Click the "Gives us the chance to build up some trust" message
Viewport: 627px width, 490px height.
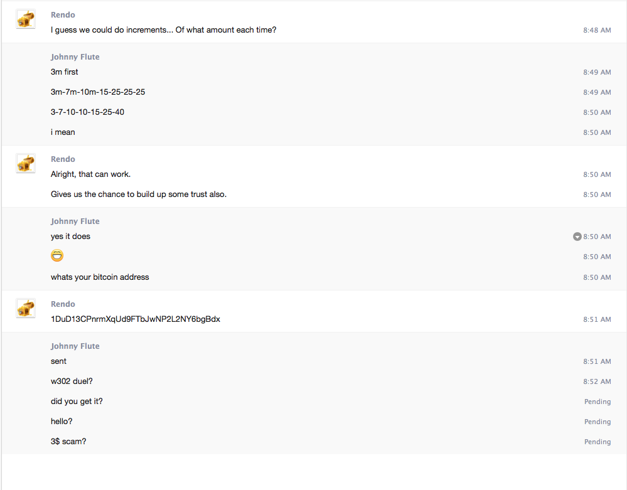click(139, 194)
